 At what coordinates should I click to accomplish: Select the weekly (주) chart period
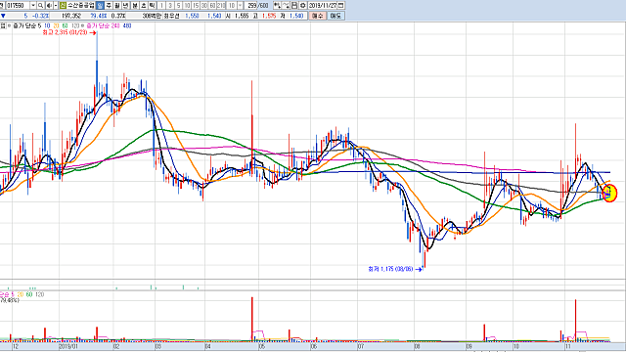[109, 5]
